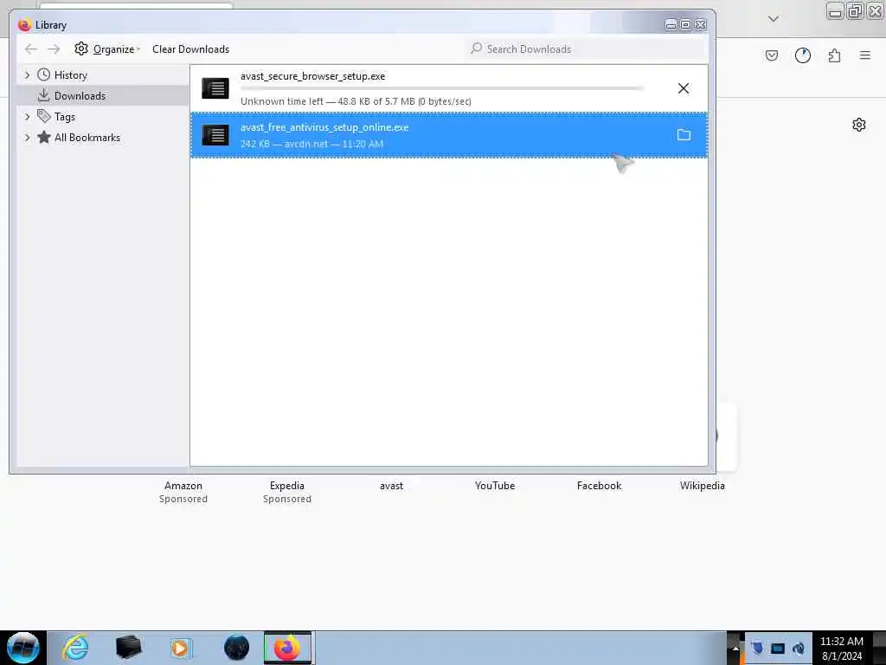Click Clear Downloads
Viewport: 886px width, 665px height.
click(x=190, y=49)
